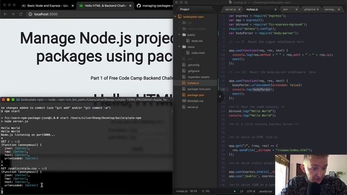347x195 pixels.
Task: Click the myApp.js file icon
Action: pyautogui.click(x=184, y=83)
